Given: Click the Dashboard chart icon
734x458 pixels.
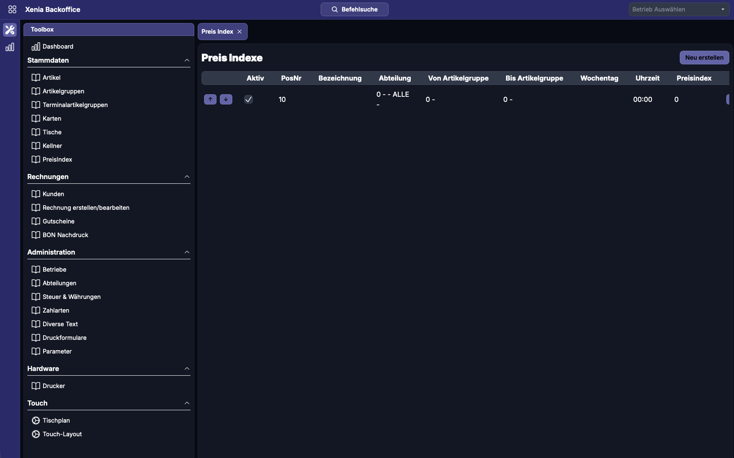Looking at the screenshot, I should pyautogui.click(x=36, y=46).
